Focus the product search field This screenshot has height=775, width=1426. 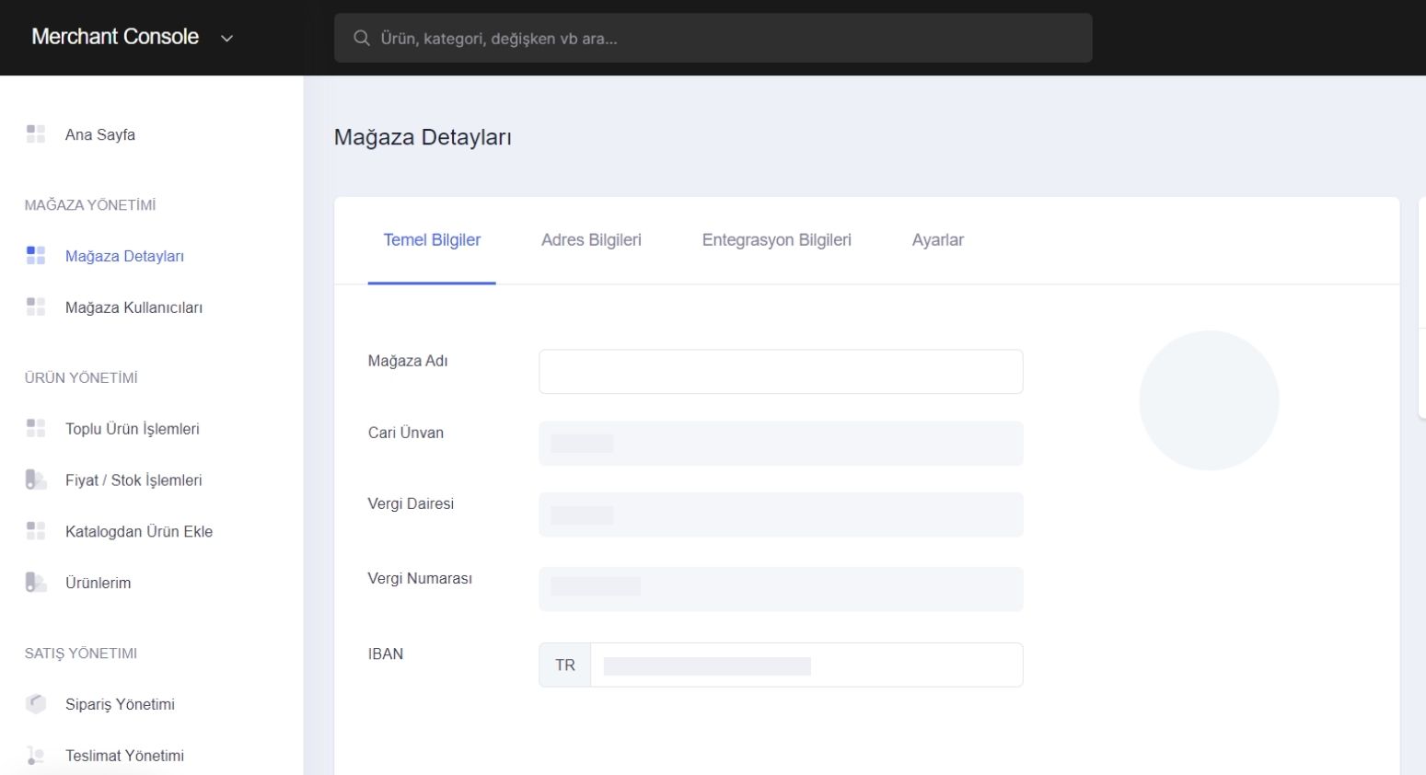tap(713, 38)
